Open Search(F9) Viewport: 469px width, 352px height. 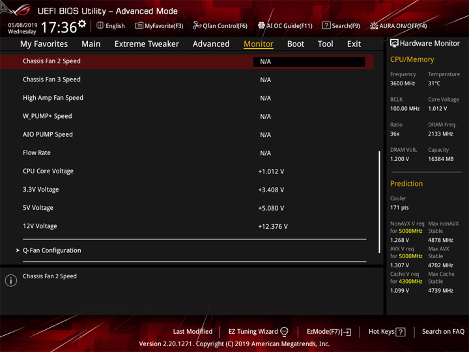341,25
